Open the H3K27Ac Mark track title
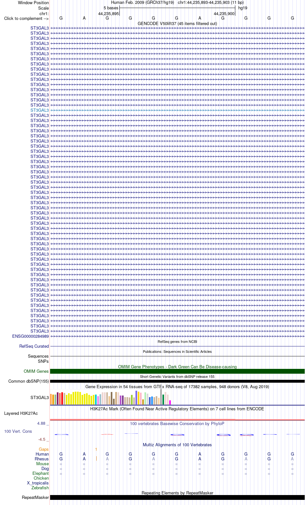This screenshot has width=305, height=505. [x=177, y=409]
